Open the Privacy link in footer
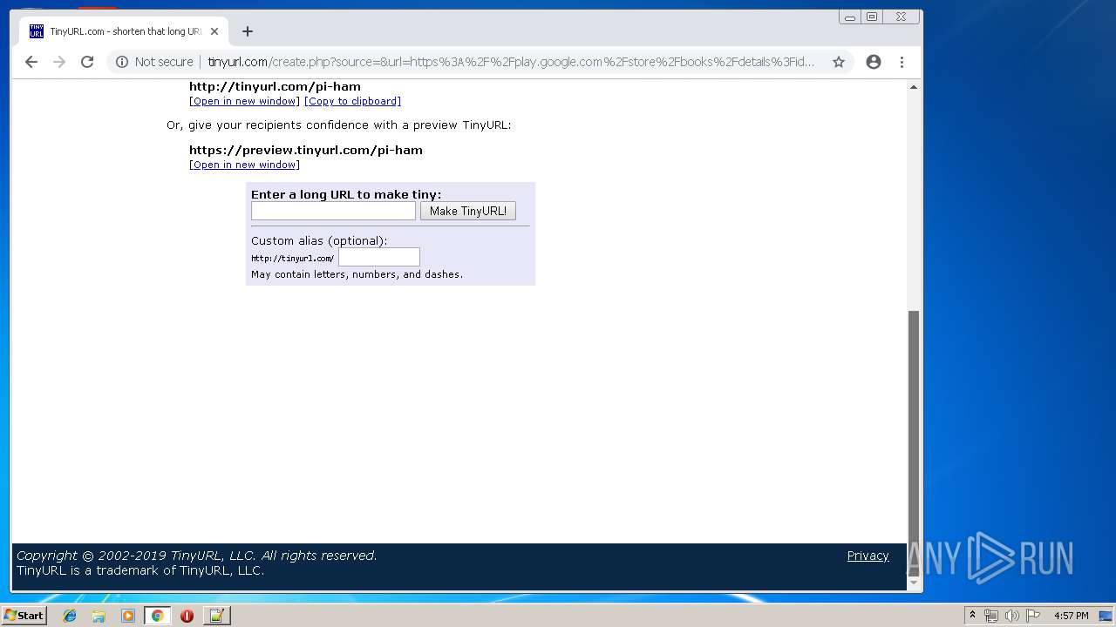Screen dimensions: 1116x627 coord(868,556)
